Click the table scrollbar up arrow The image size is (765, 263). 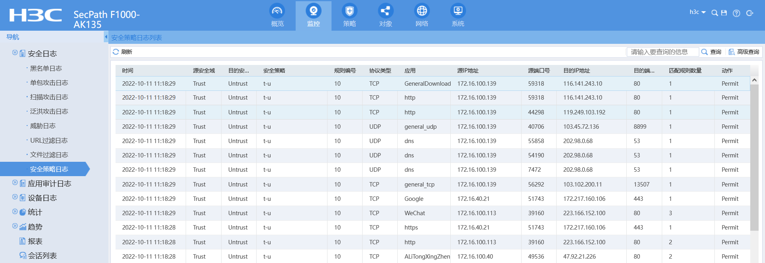(x=754, y=80)
